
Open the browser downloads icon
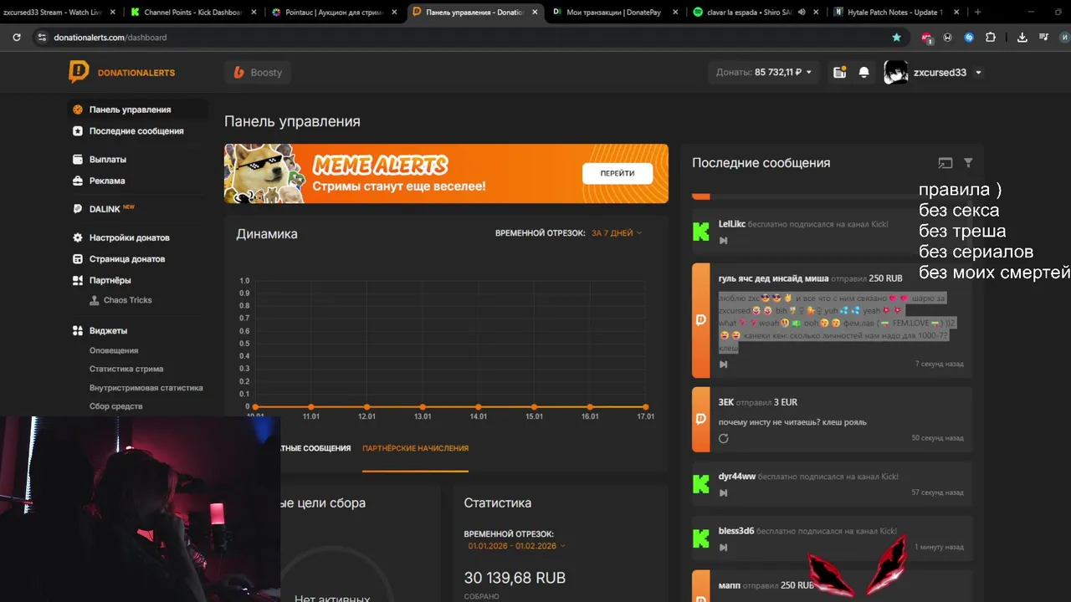pos(1022,38)
